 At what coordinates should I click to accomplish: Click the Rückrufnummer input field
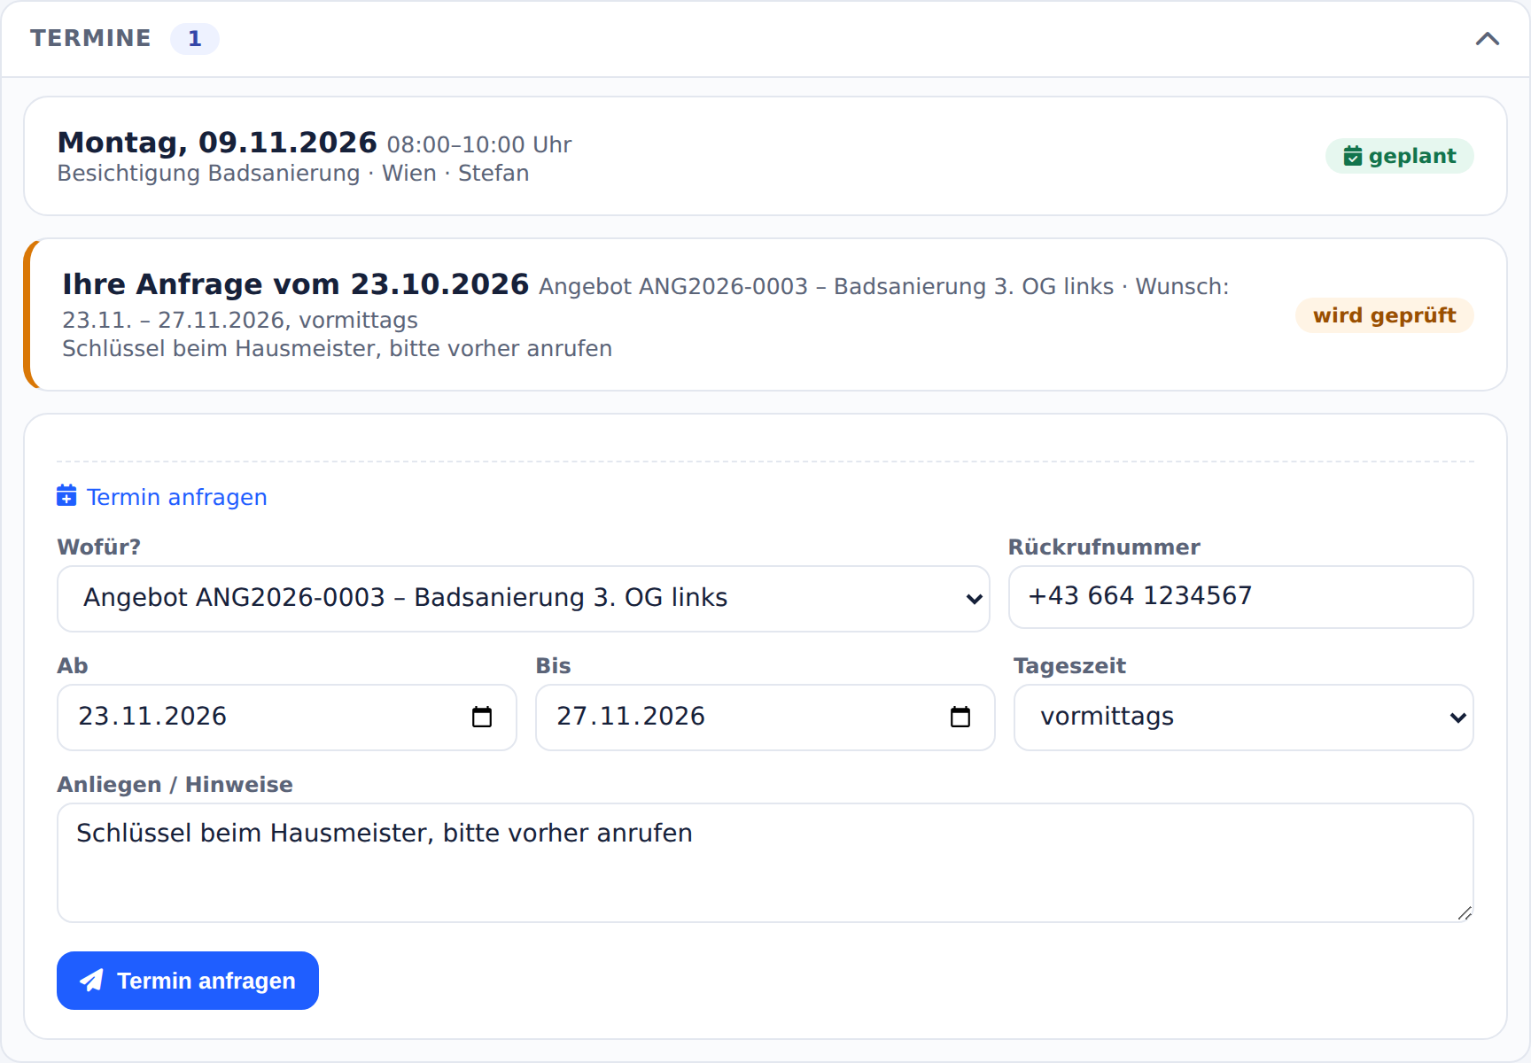click(x=1240, y=597)
